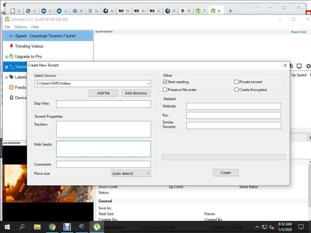Click the Web Seeds text area
Screen dimensions: 311x233
(103, 149)
